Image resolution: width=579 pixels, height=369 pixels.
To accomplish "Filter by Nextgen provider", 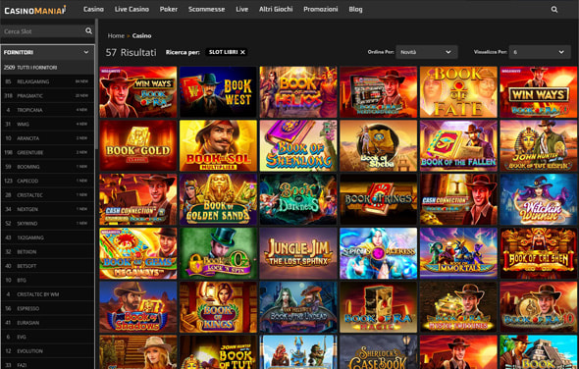I will [x=47, y=209].
